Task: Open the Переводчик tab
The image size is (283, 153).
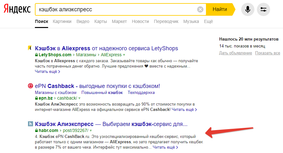Action: click(166, 21)
